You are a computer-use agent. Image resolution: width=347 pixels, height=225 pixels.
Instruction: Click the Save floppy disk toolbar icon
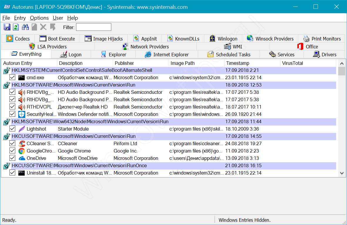7,27
